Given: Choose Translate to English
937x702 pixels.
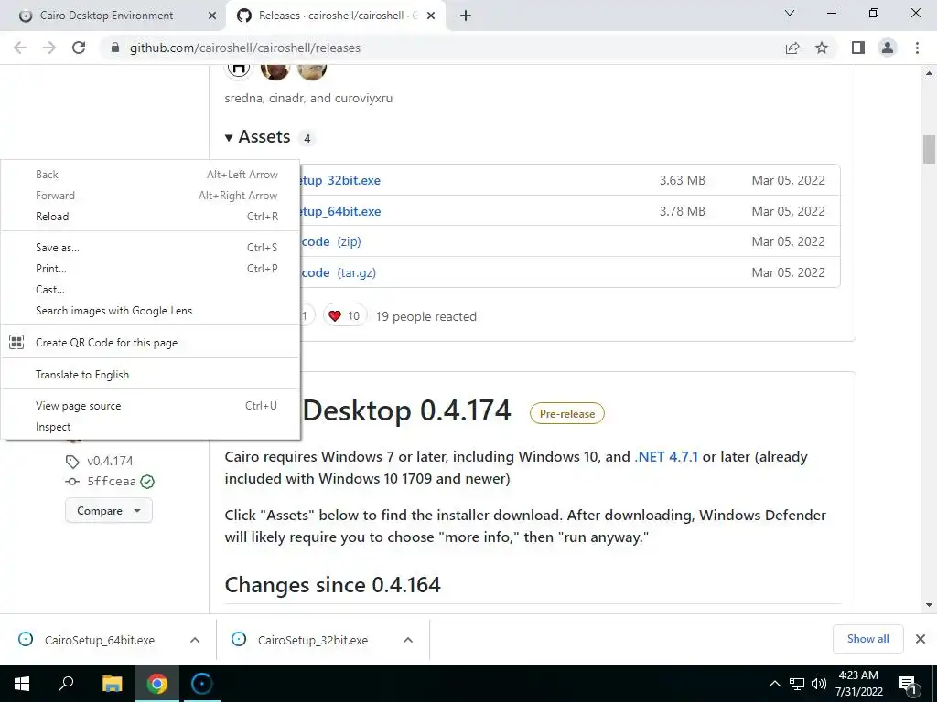Looking at the screenshot, I should tap(150, 374).
